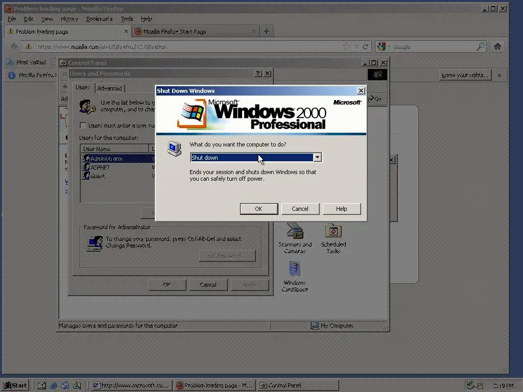Open the Shut down action dropdown arrow

[x=317, y=157]
